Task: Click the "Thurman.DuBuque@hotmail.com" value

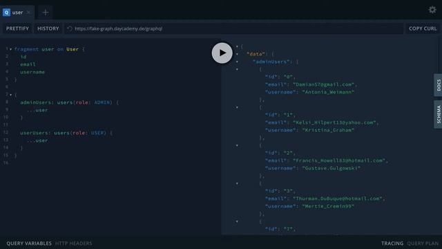Action: point(338,199)
